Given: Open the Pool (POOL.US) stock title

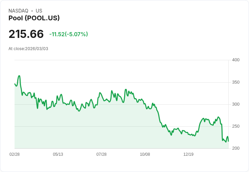Looking at the screenshot, I should pos(34,18).
